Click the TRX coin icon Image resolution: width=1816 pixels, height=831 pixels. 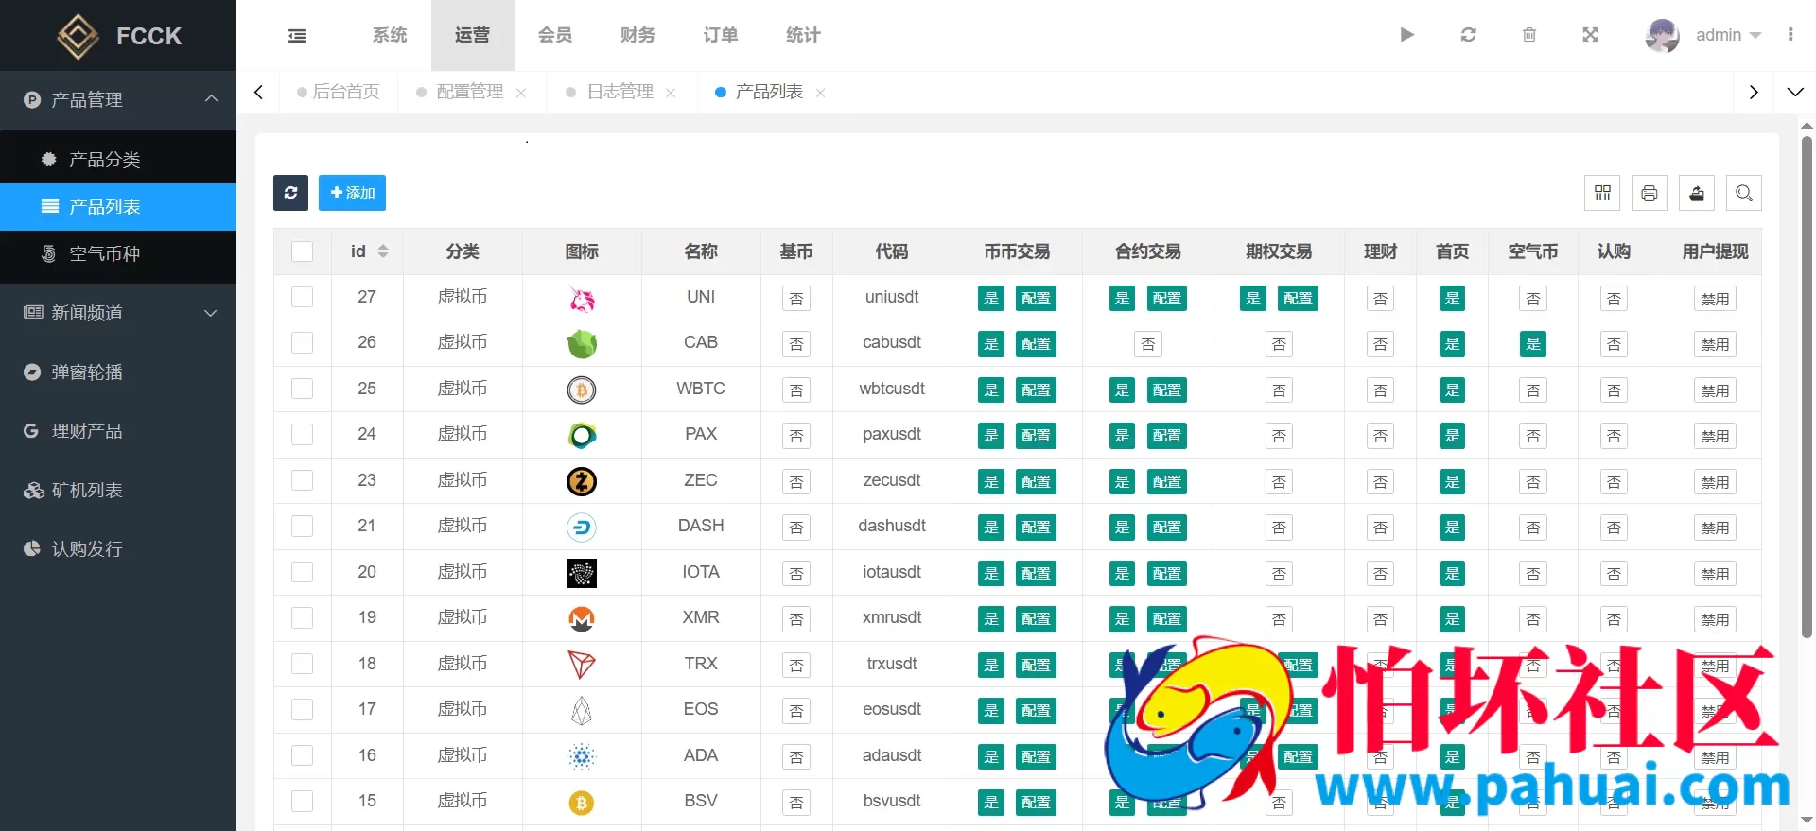coord(582,665)
